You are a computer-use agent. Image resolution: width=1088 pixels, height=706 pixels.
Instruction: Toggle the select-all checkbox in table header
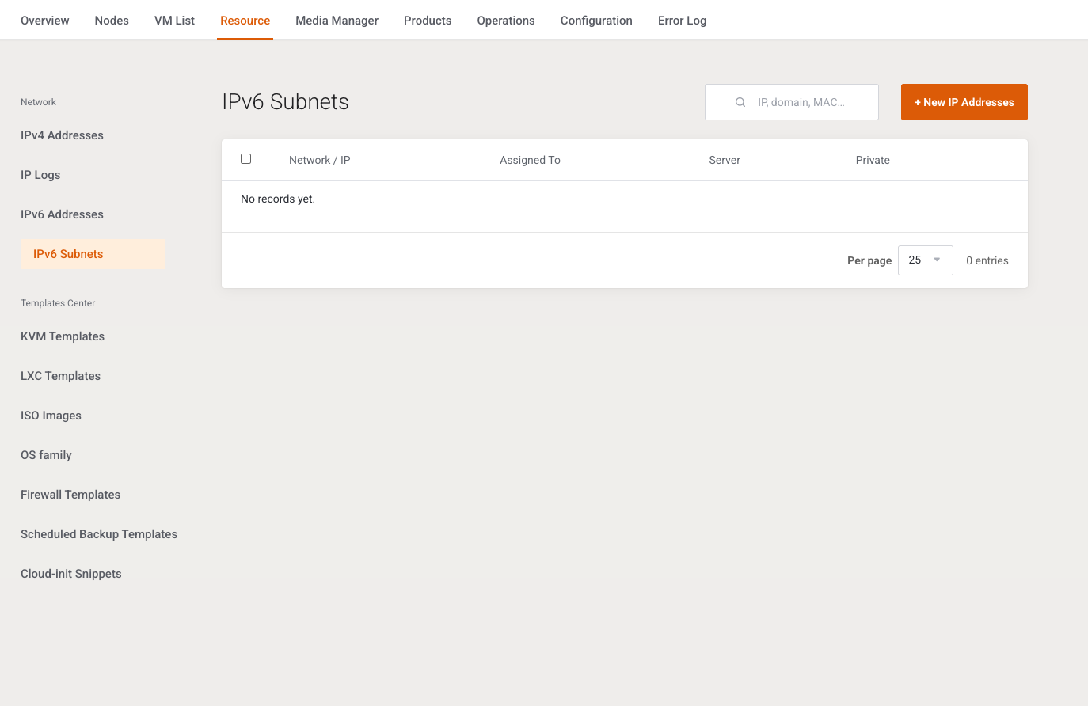245,159
